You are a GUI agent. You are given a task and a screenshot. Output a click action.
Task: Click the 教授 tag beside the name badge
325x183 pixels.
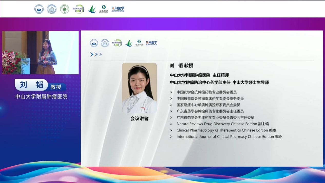56,87
